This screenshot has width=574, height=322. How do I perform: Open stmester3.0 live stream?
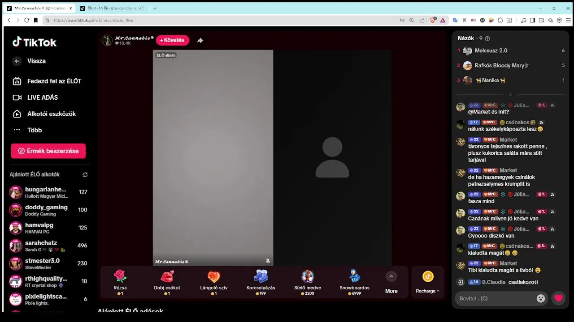click(48, 264)
